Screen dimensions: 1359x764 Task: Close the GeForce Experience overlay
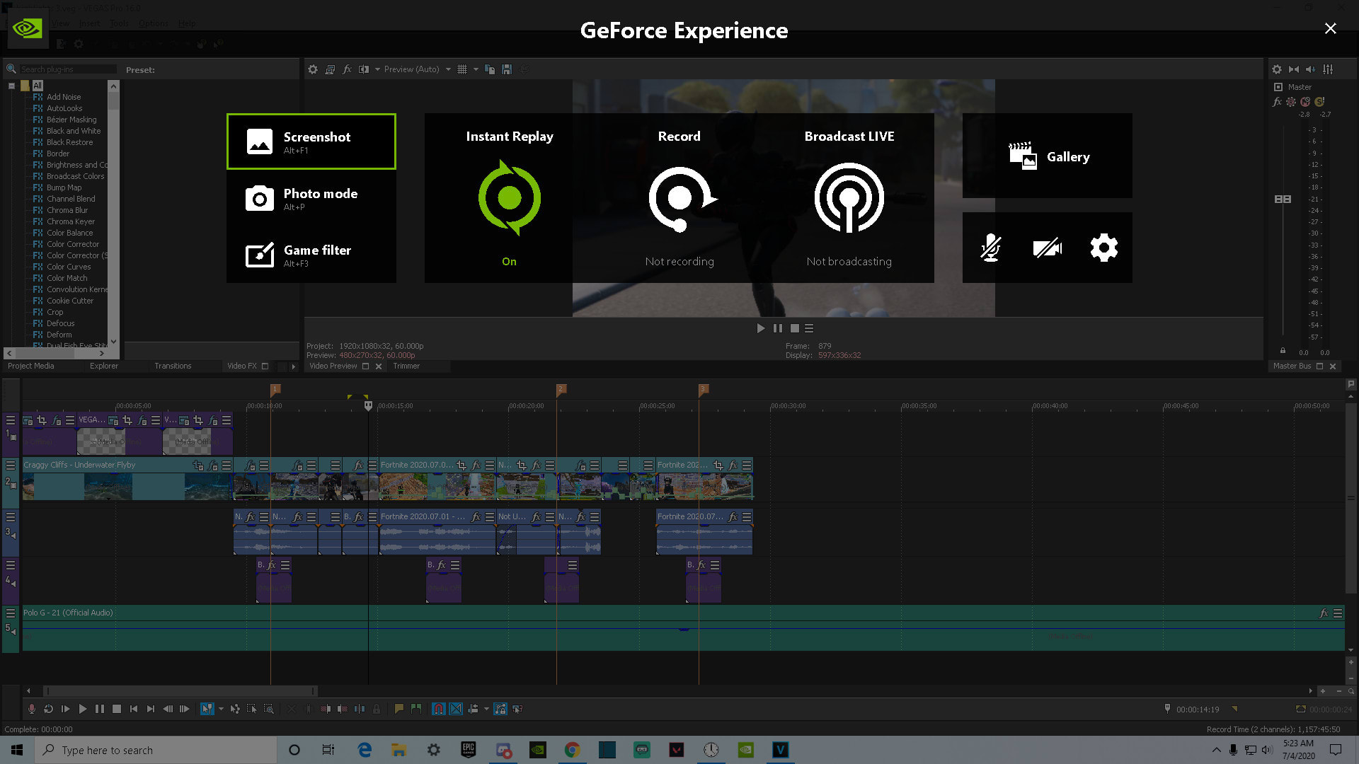click(1331, 28)
